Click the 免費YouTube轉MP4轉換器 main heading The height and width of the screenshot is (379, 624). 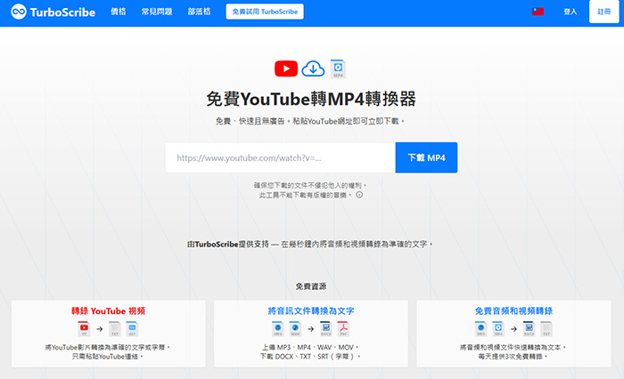click(311, 99)
